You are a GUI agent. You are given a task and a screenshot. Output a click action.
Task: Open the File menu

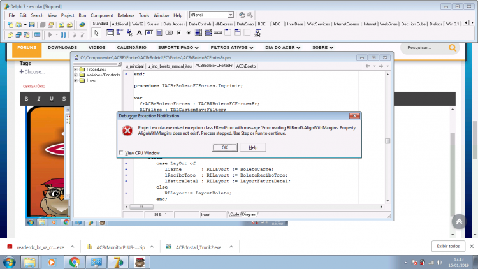[x=12, y=15]
